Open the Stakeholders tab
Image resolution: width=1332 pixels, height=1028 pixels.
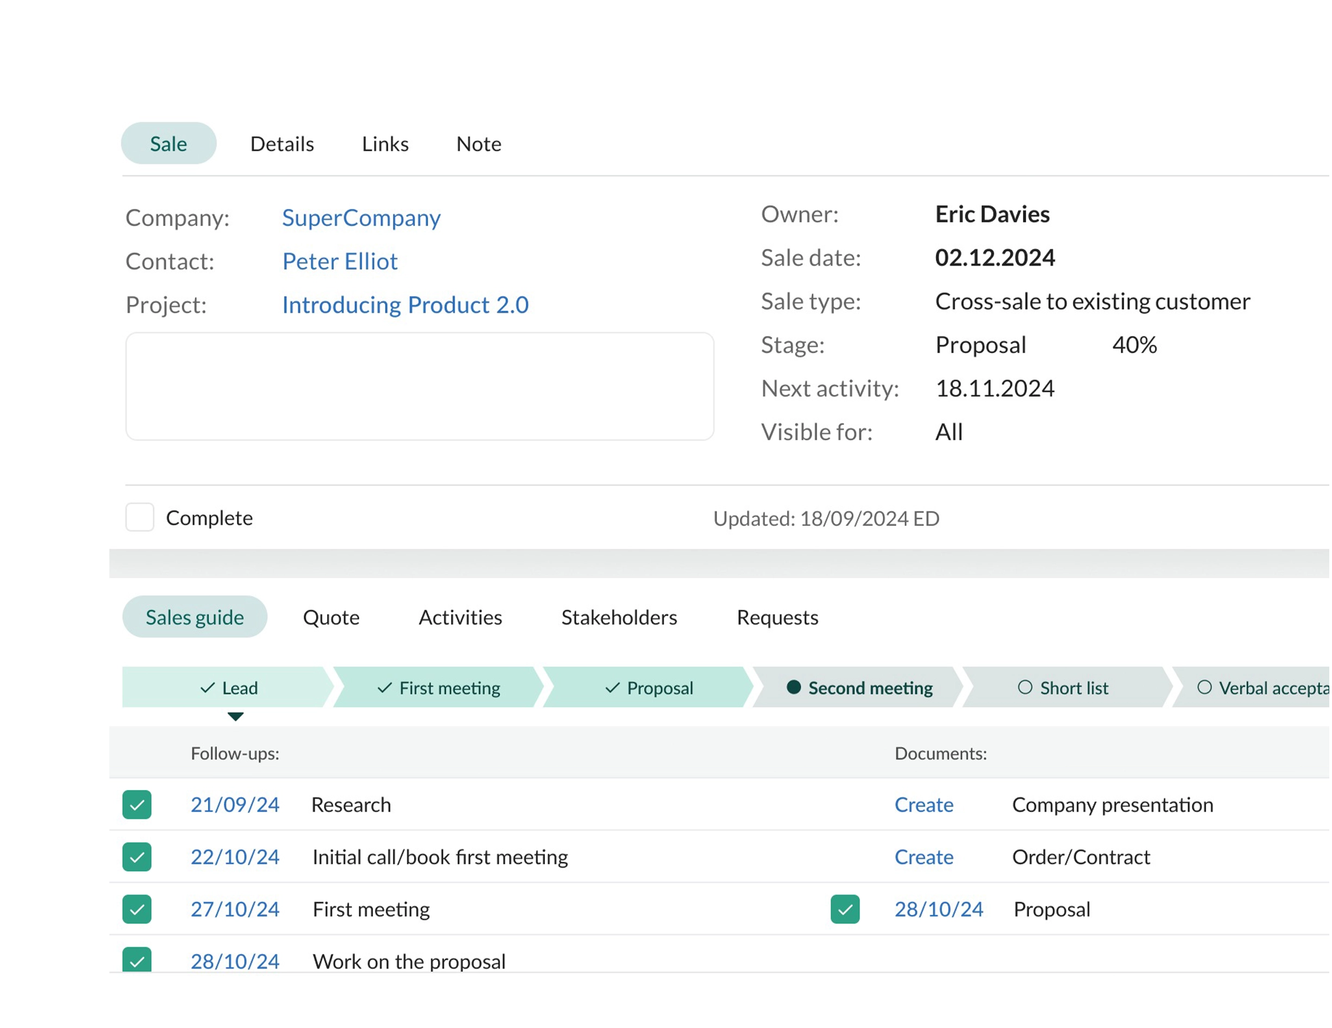pyautogui.click(x=618, y=617)
